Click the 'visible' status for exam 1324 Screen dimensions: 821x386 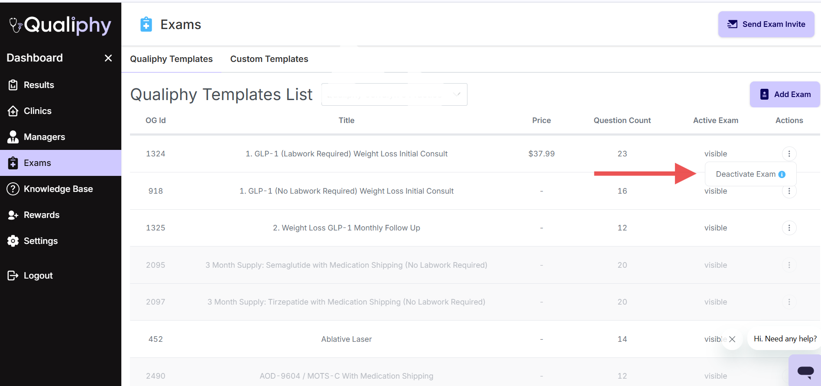click(716, 154)
